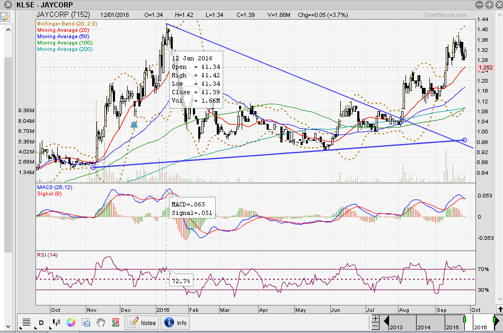Click the Signal (9) indicator label
This screenshot has width=503, height=333.
click(49, 194)
